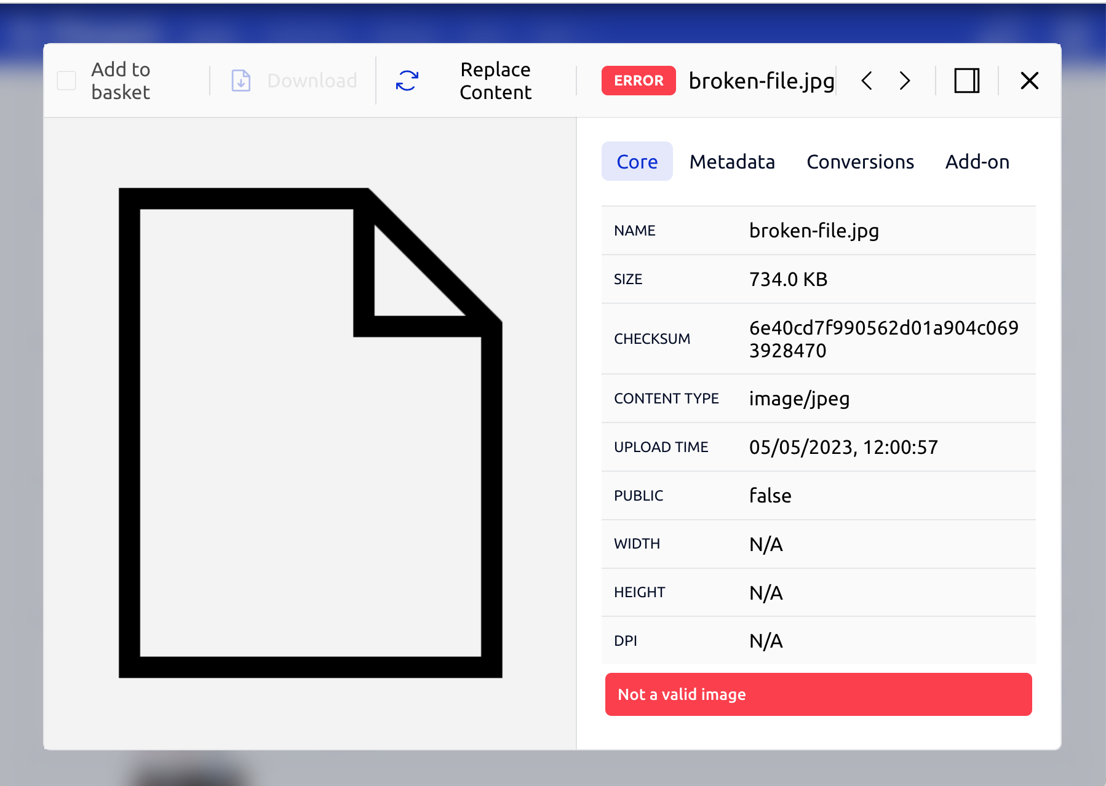Click the red ERROR status badge
Screen dimensions: 1106x786
coord(638,81)
